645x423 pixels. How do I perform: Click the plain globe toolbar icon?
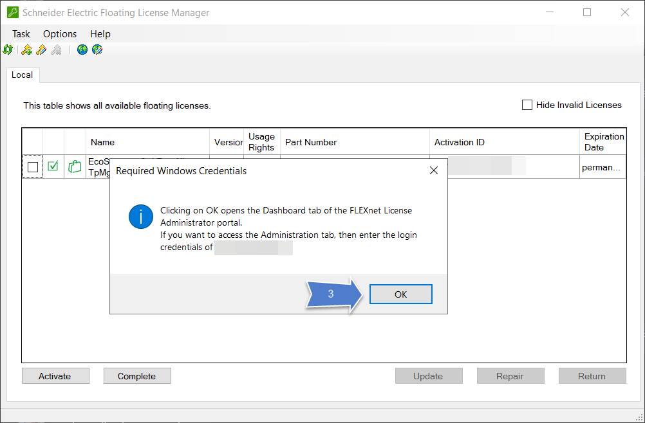pos(82,50)
